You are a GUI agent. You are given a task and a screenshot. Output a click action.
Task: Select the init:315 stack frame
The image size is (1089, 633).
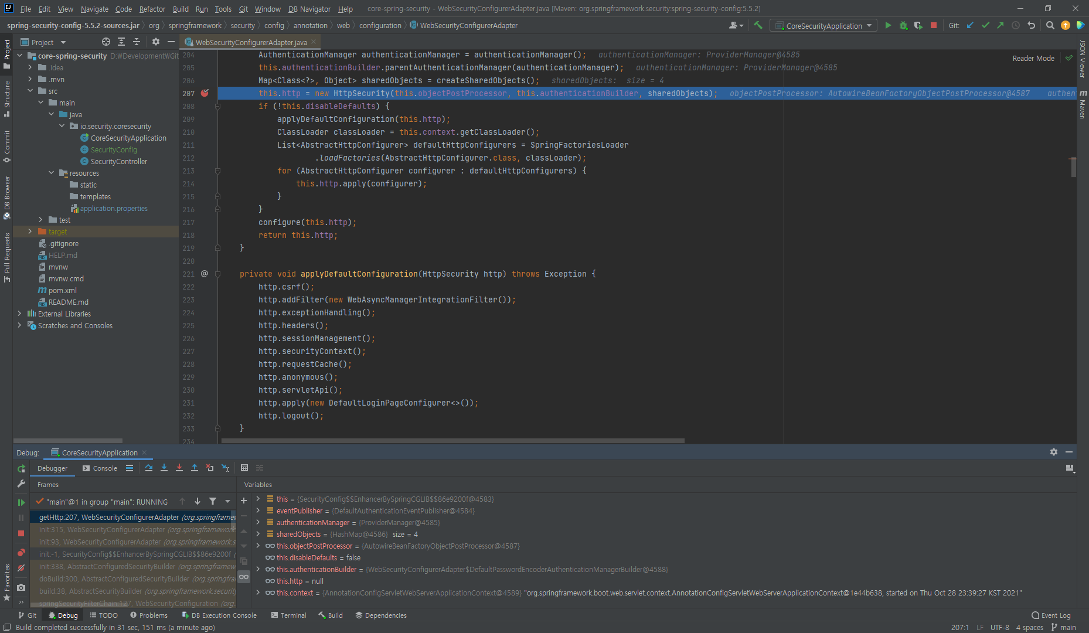(134, 529)
